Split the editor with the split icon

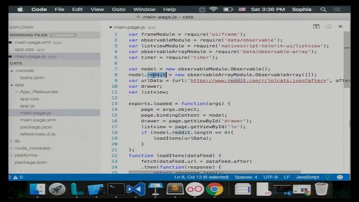pos(316,26)
